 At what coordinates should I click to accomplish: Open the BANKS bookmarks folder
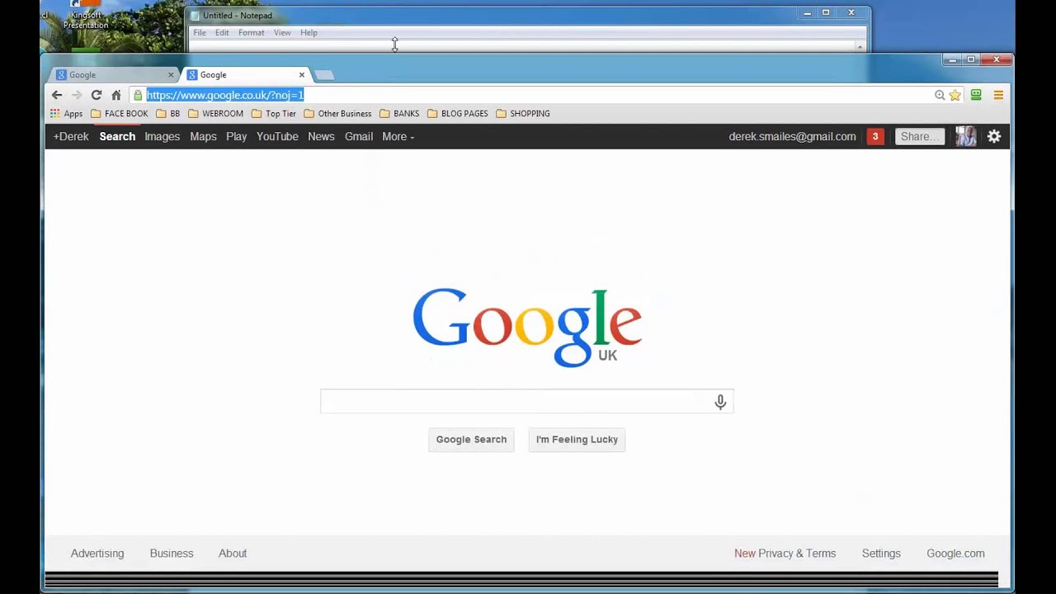(399, 114)
